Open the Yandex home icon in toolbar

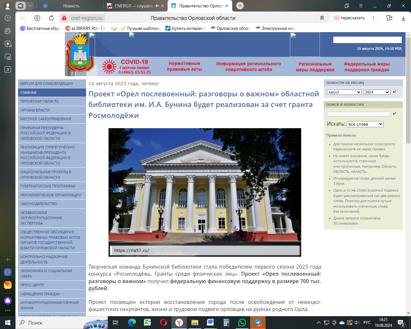[x=37, y=18]
